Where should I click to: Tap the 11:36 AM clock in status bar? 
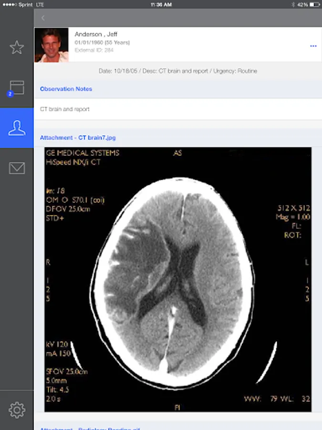tap(161, 5)
